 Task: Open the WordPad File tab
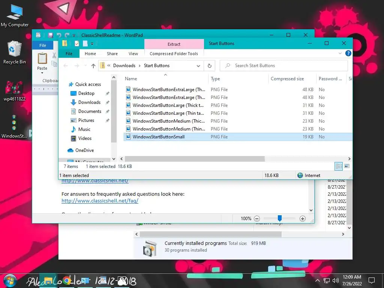coord(43,45)
